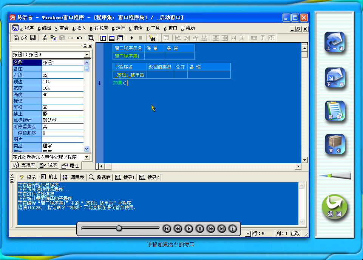Skip to end of tutorial playback
Image resolution: width=363 pixels, height=260 pixels.
222,229
